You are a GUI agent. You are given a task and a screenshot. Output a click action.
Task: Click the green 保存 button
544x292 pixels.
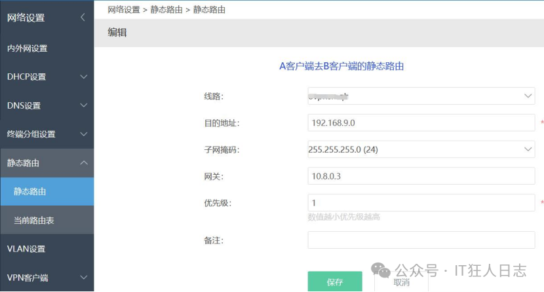[335, 282]
